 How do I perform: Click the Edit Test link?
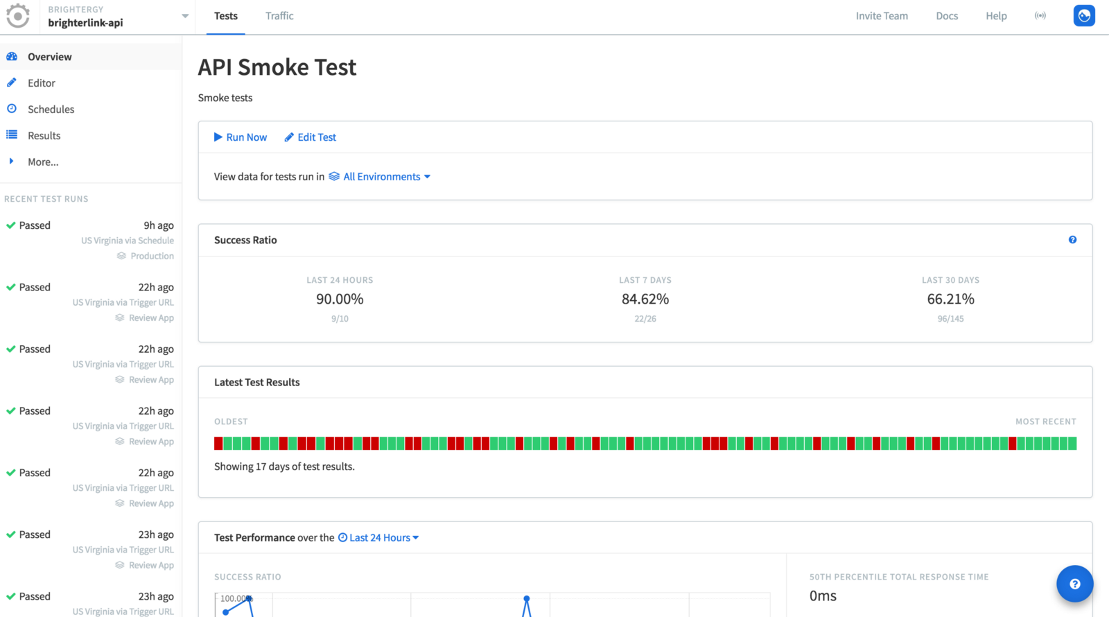point(310,137)
